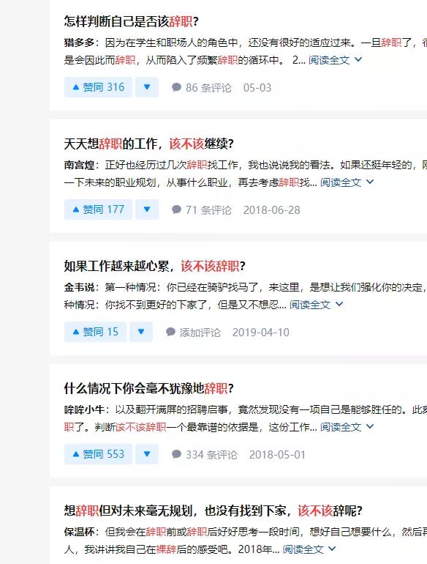Downvote the 猎多多 answer
This screenshot has width=427, height=564.
[147, 87]
